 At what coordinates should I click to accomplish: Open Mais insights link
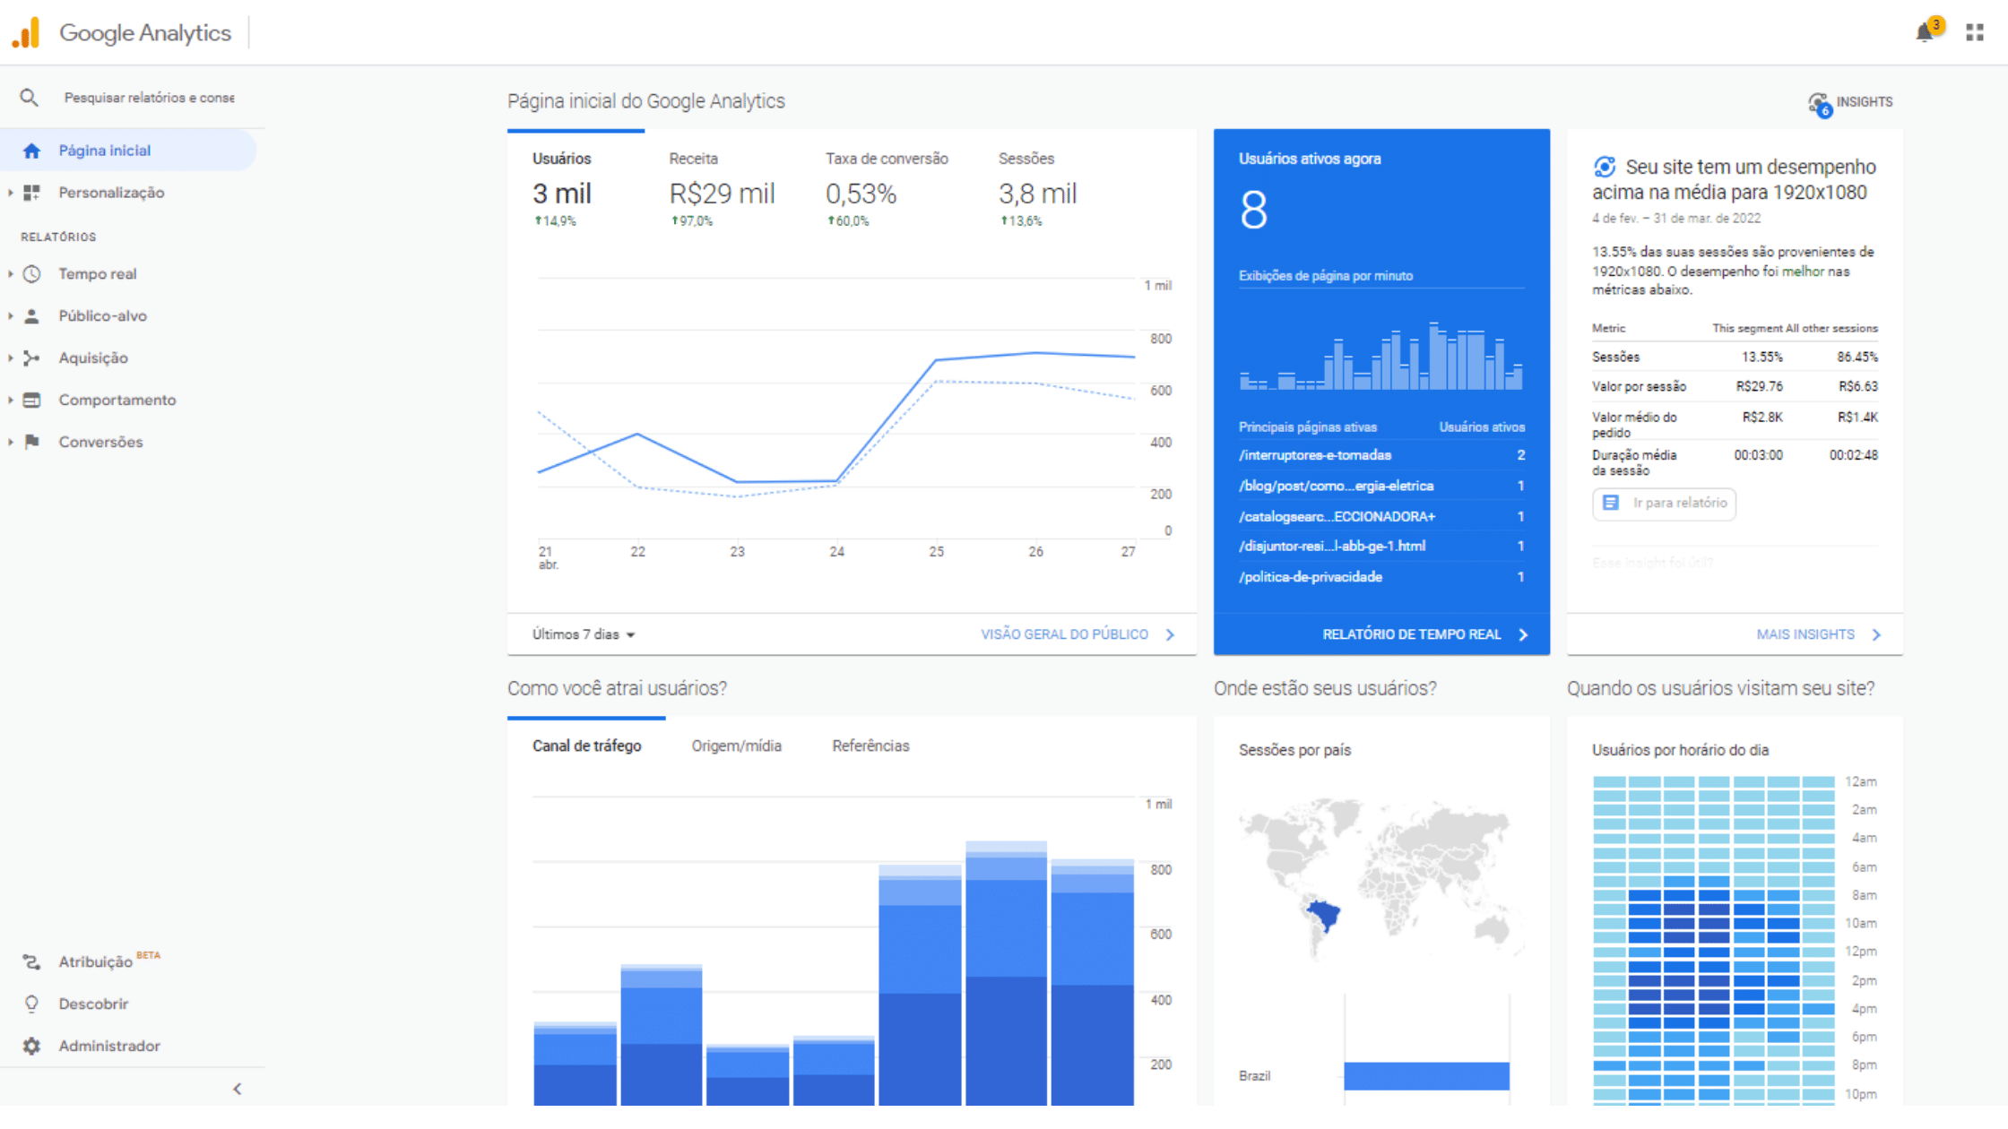pyautogui.click(x=1805, y=635)
